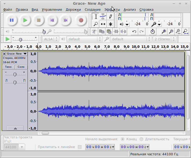191x158 pixels.
Task: Click the 5,0 mark on timeline ruler
Action: click(87, 47)
